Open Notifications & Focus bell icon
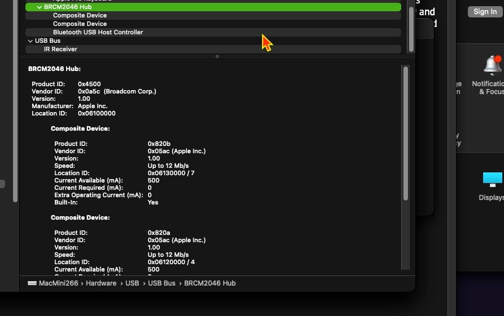Viewport: 504px width, 316px height. click(x=493, y=65)
